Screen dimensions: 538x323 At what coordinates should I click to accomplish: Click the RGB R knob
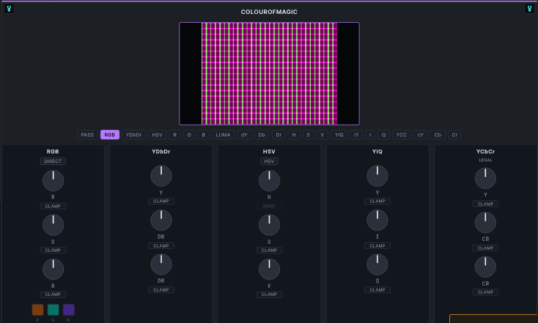click(x=54, y=181)
